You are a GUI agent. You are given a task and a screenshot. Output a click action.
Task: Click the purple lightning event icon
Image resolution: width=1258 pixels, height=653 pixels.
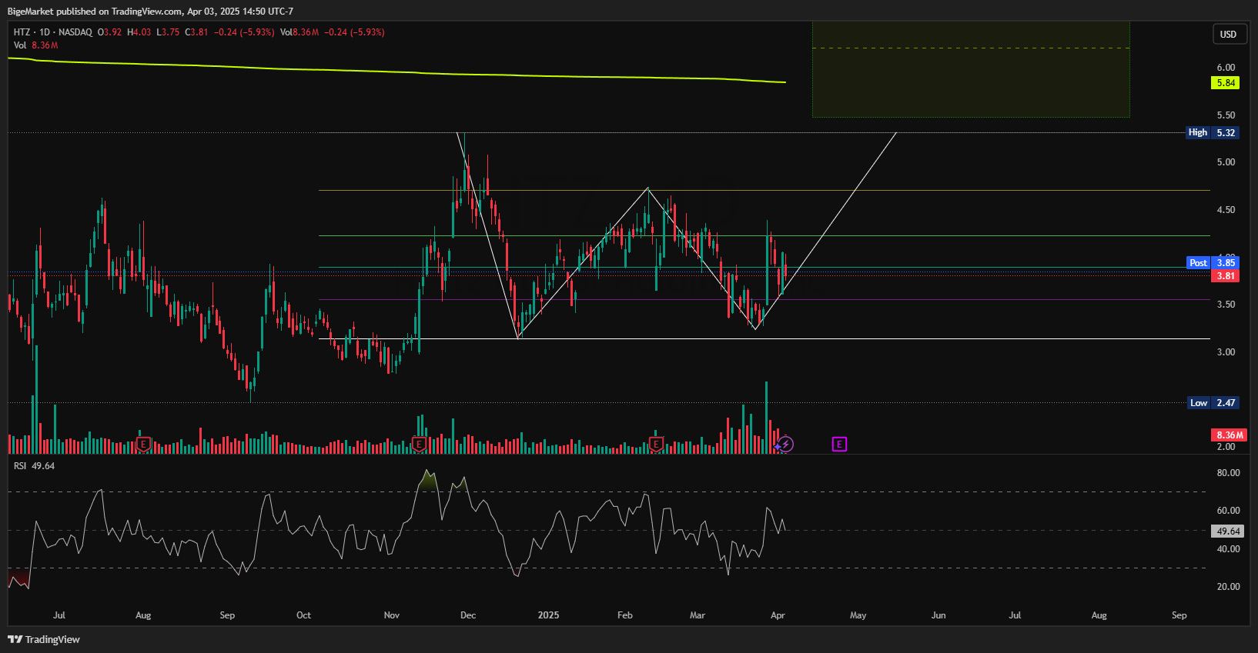coord(785,444)
